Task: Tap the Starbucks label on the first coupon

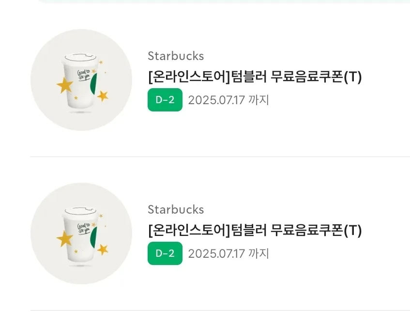Action: click(176, 56)
